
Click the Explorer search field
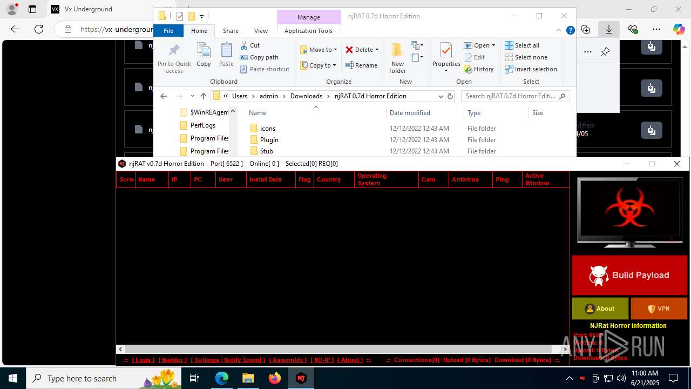pos(515,96)
